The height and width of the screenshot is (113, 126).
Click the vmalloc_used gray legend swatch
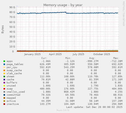tap(4, 92)
